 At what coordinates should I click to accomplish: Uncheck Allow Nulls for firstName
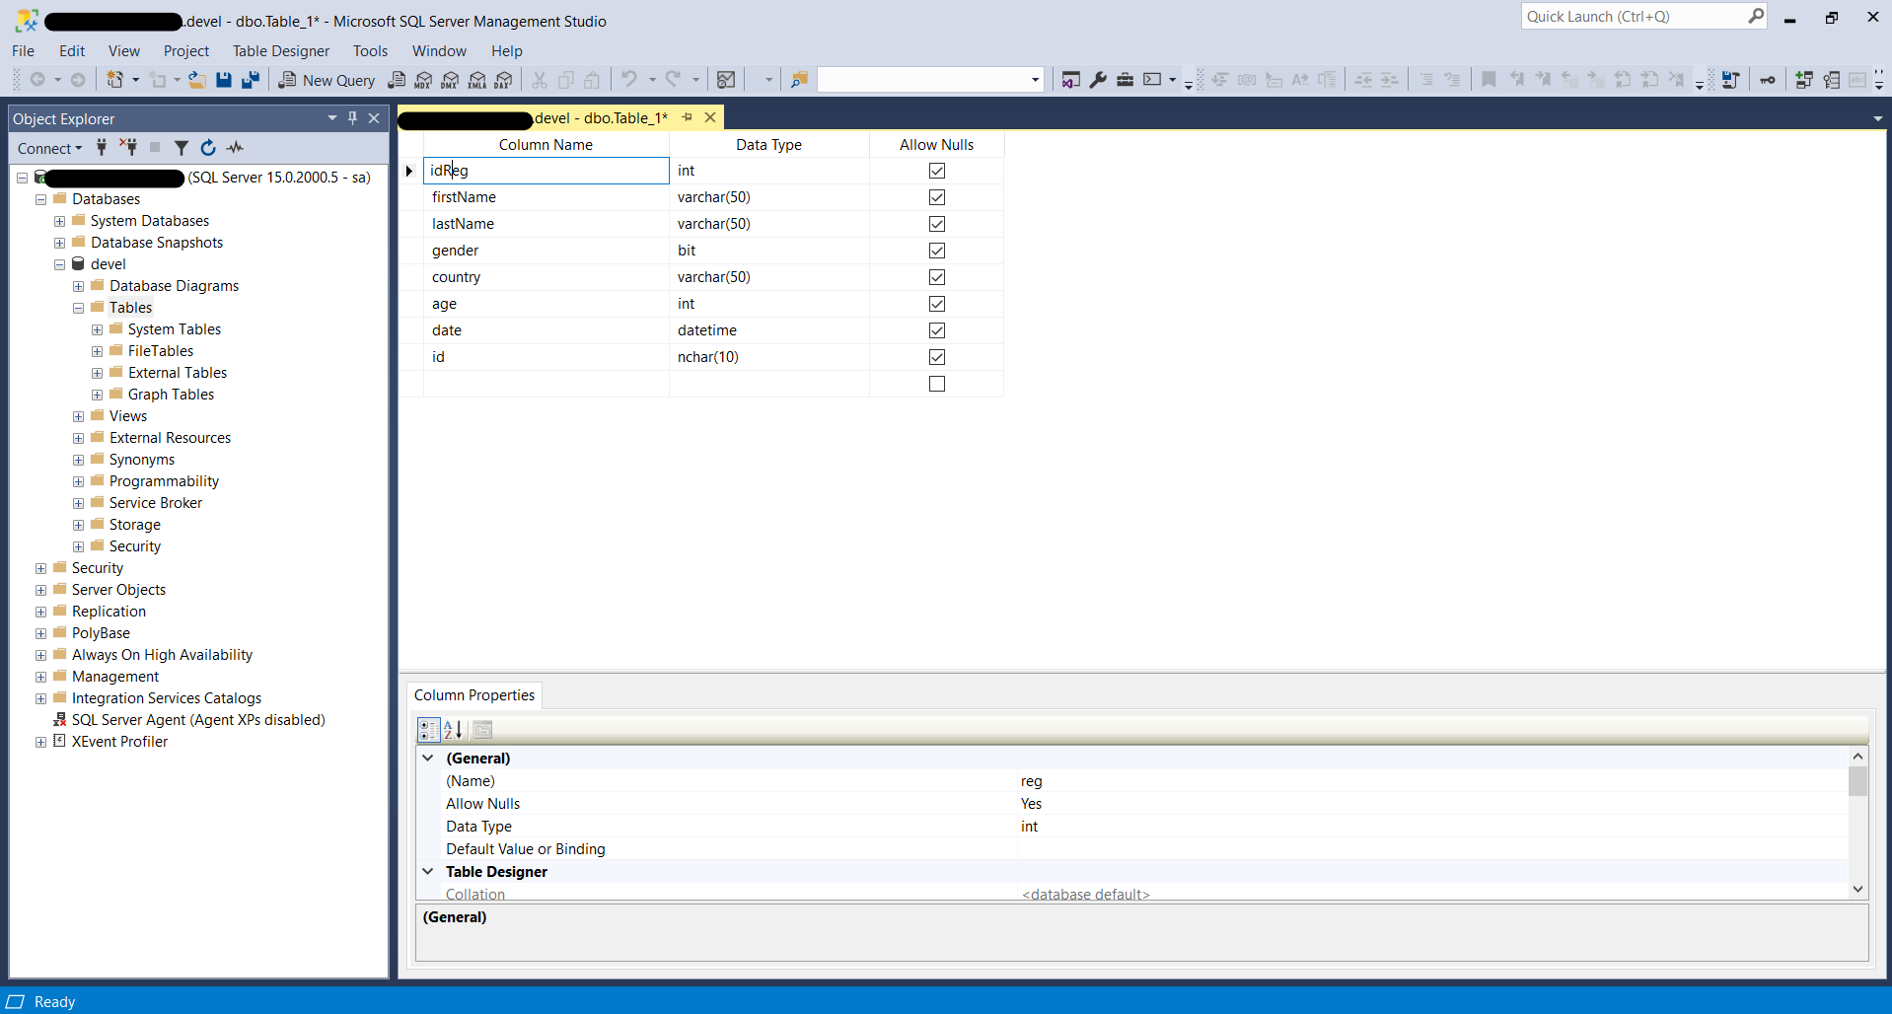pos(936,197)
